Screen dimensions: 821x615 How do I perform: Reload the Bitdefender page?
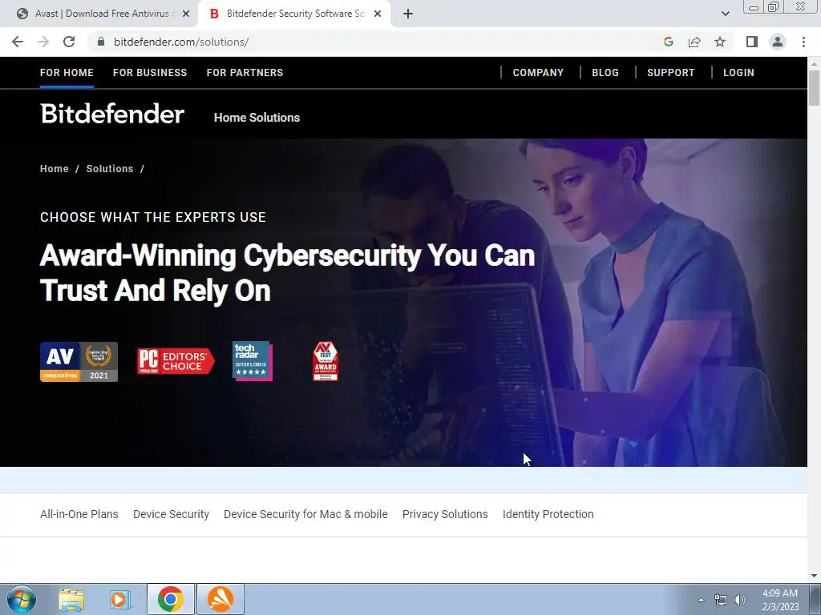point(69,42)
